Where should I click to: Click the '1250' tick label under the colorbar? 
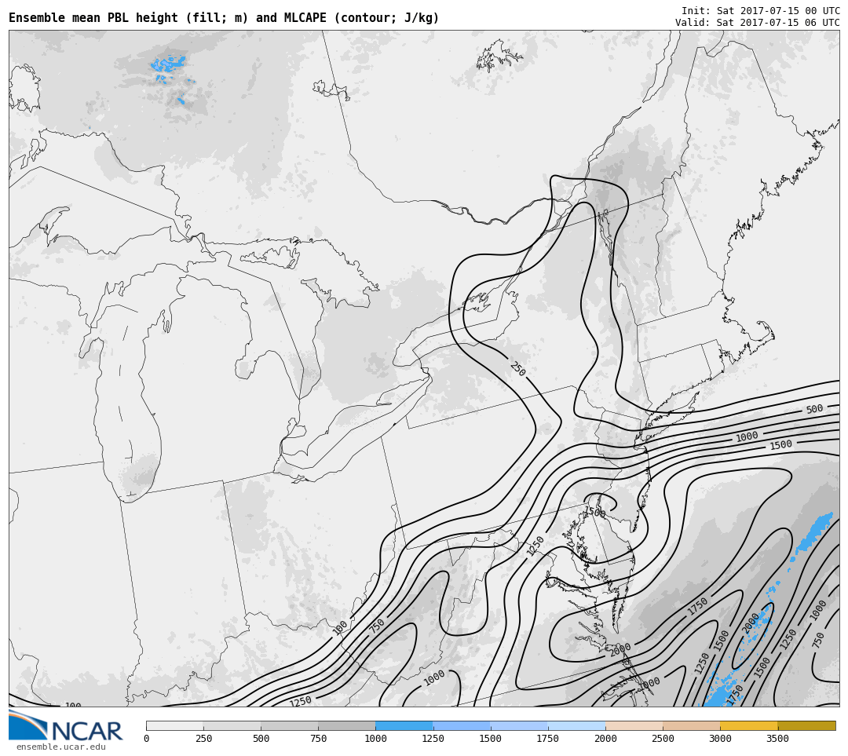point(433,739)
